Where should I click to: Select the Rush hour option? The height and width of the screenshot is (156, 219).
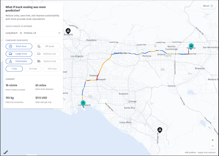pos(19,46)
